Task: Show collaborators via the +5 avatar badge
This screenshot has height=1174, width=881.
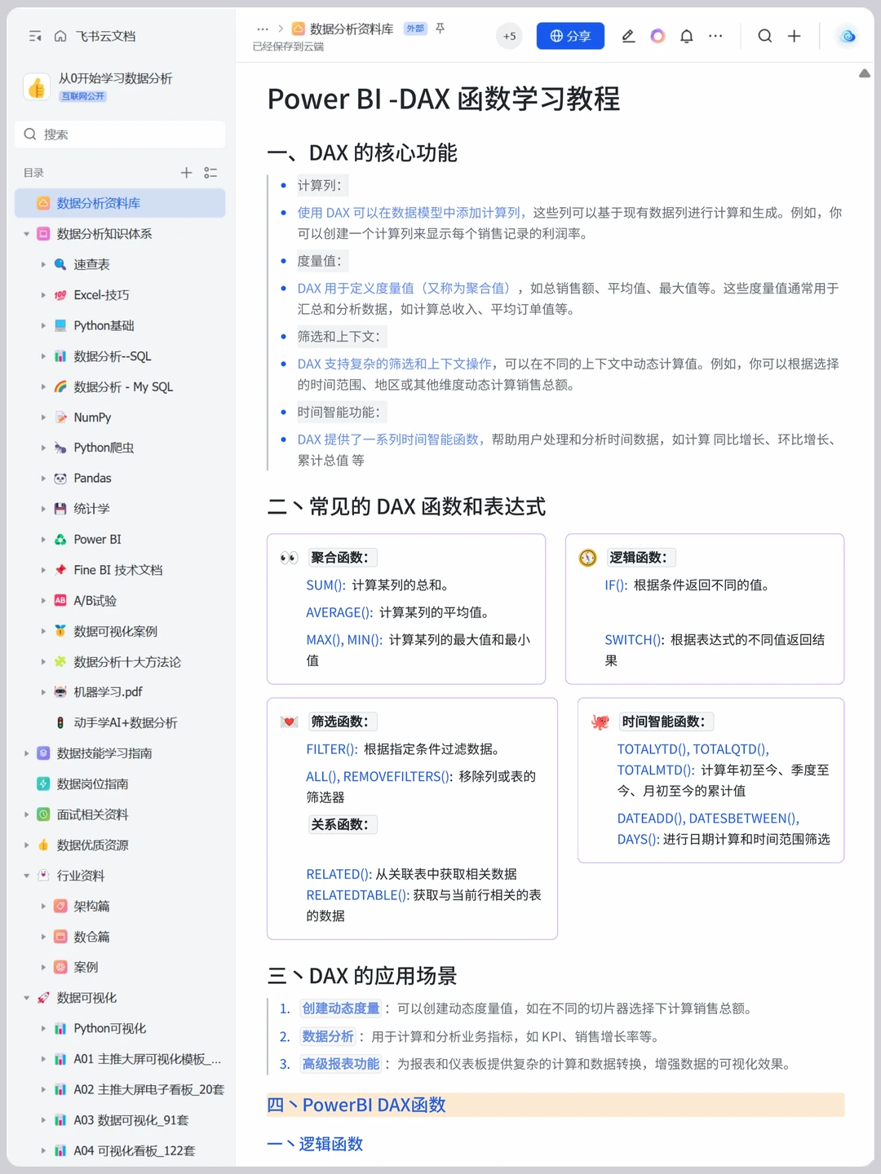Action: [509, 36]
